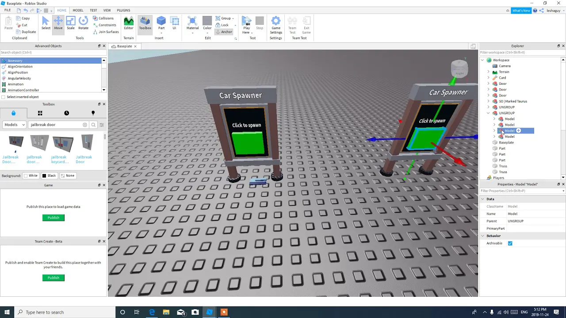Activate the Select tool arrow
The height and width of the screenshot is (318, 566).
point(46,23)
